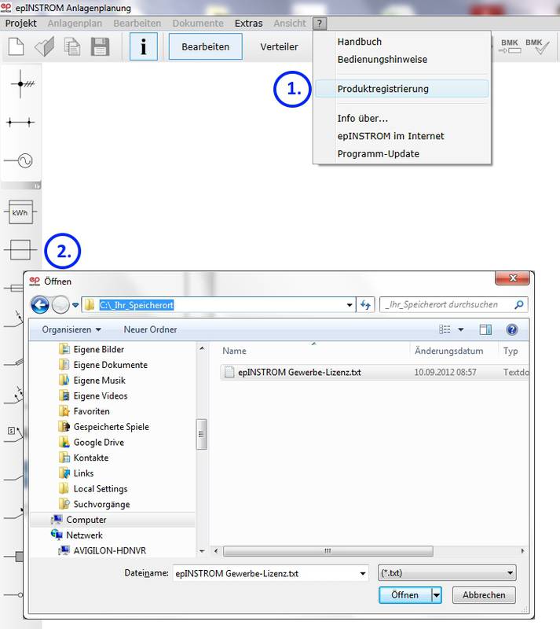This screenshot has width=560, height=629.
Task: Click the refresh button next to address bar
Action: tap(365, 305)
